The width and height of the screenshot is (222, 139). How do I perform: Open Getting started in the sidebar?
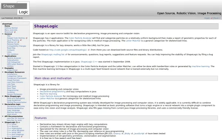pyautogui.click(x=11, y=28)
